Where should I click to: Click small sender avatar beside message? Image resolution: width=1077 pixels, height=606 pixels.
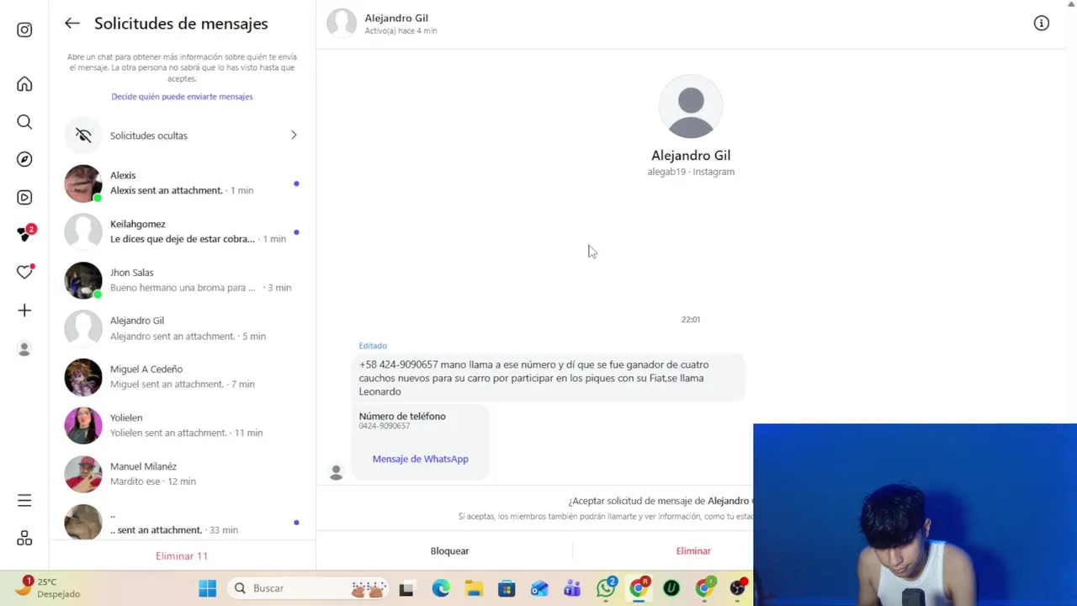(x=337, y=473)
